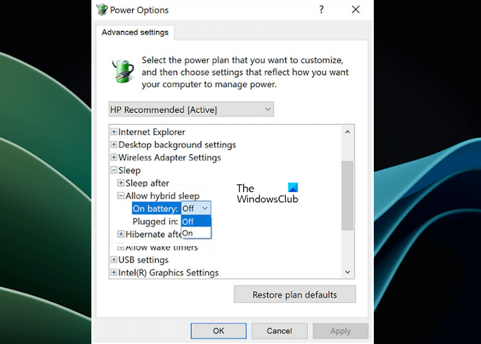481x344 pixels.
Task: Select the Internet Explorer tree label
Action: [152, 132]
